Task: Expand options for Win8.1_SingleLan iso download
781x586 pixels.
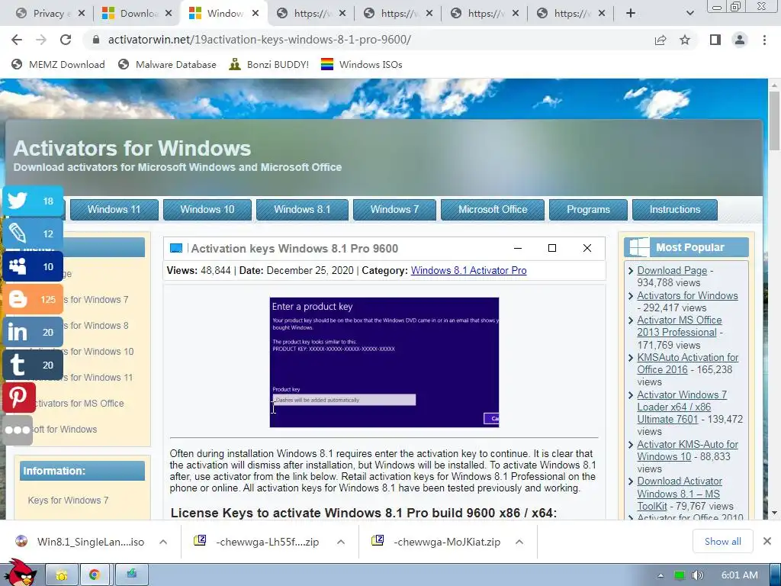Action: (x=163, y=542)
